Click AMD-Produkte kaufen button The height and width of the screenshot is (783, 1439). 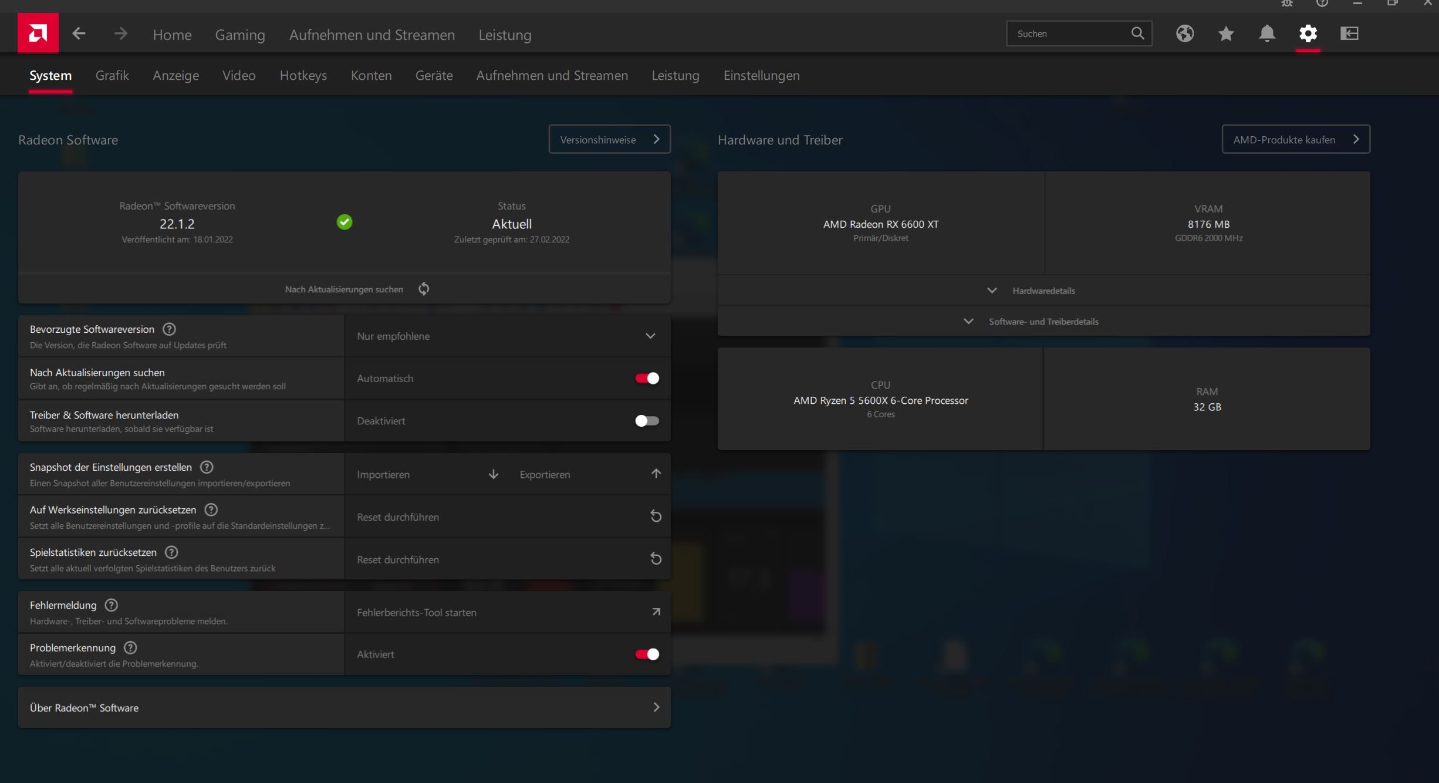point(1295,140)
